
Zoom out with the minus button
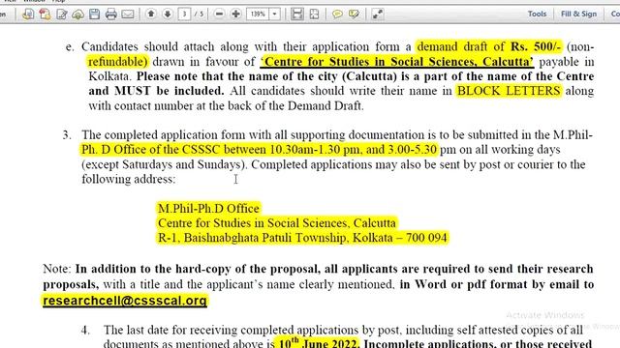click(x=220, y=14)
